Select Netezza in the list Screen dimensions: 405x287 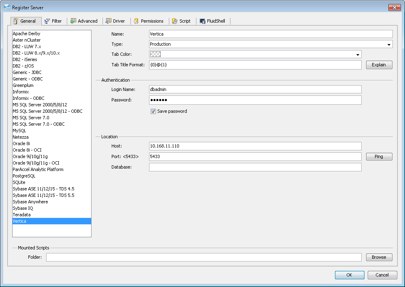point(52,137)
